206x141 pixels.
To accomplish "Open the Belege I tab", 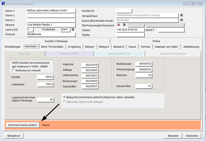I will (90, 47).
